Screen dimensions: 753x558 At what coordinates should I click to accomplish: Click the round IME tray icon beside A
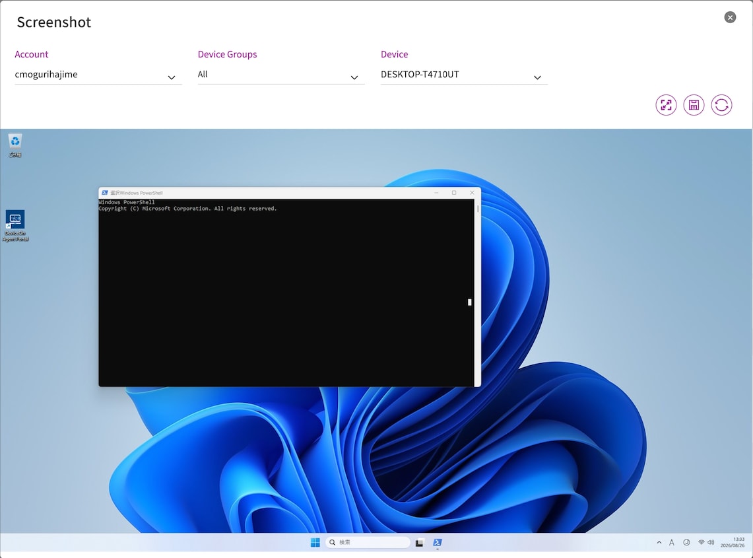pyautogui.click(x=687, y=543)
